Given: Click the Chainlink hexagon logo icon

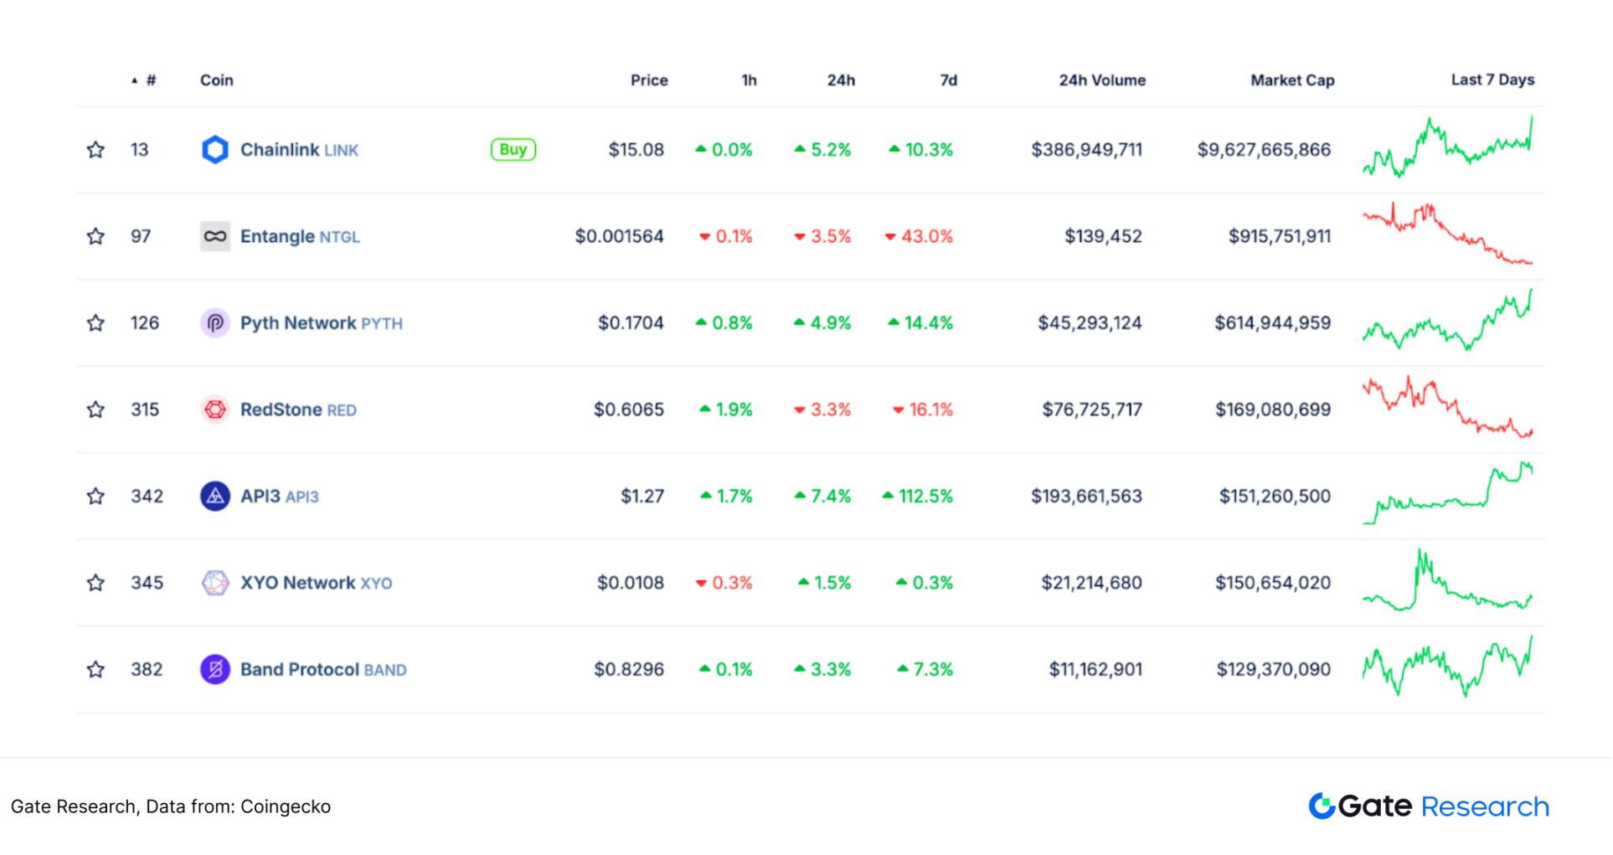Looking at the screenshot, I should [215, 150].
